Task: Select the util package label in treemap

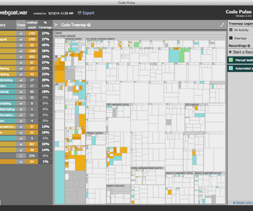Action: point(56,84)
